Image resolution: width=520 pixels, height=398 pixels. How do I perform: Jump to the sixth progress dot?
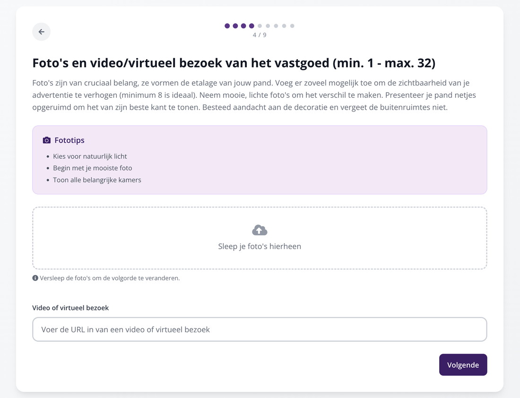[x=268, y=26]
